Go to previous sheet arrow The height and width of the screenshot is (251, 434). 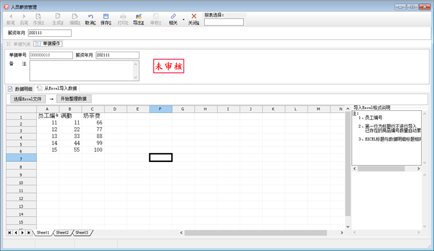click(x=15, y=233)
